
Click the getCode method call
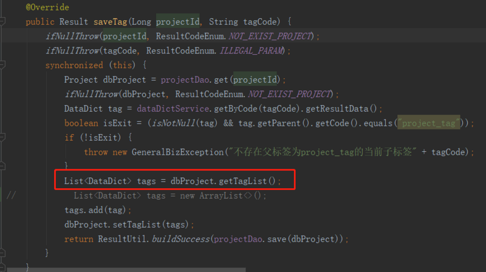[x=332, y=123]
